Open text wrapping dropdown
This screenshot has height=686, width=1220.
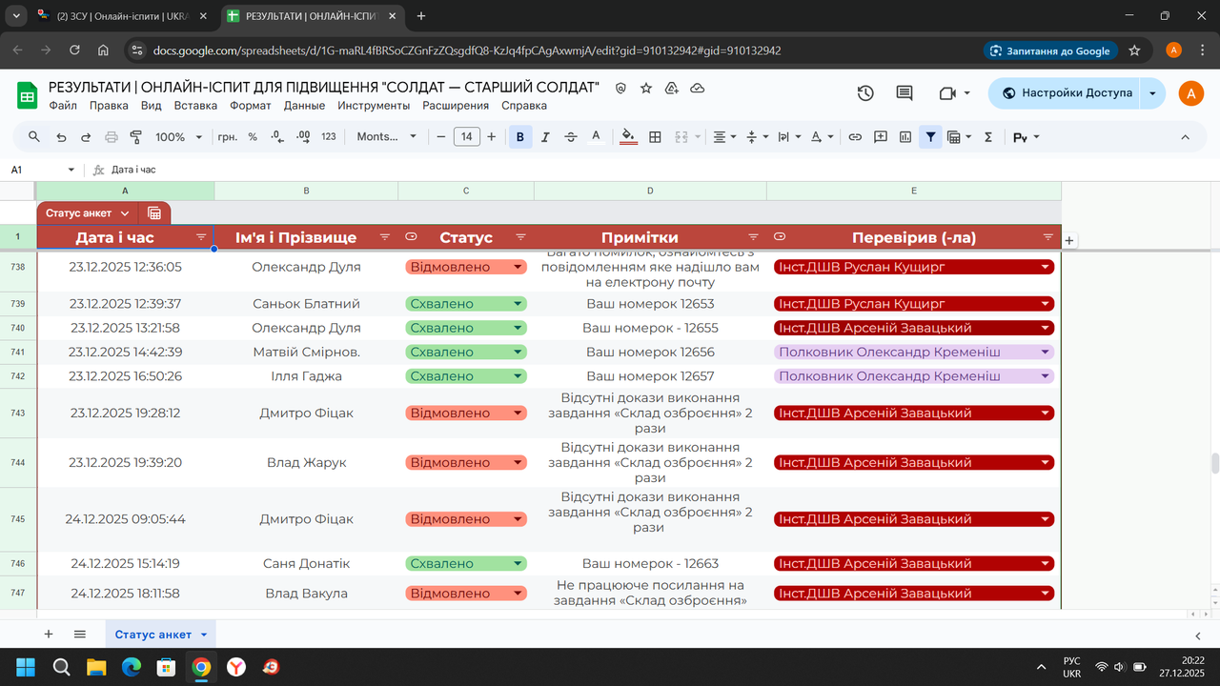789,137
